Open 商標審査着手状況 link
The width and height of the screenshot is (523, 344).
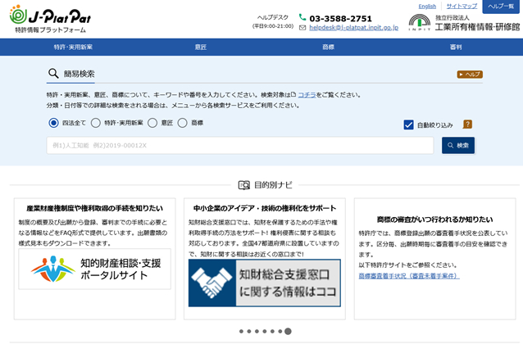click(x=409, y=276)
